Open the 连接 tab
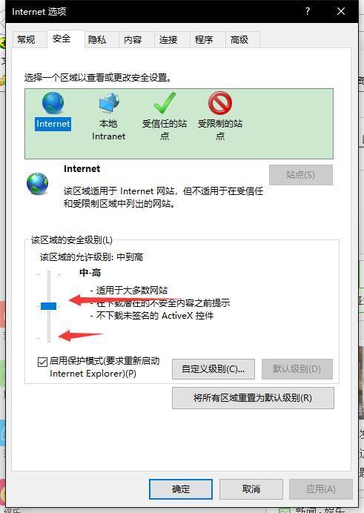The width and height of the screenshot is (364, 513). (x=168, y=40)
